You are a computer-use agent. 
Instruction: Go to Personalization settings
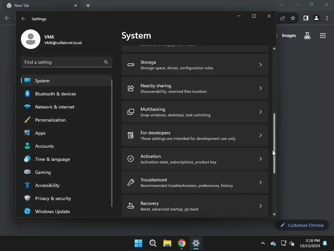pos(66,120)
